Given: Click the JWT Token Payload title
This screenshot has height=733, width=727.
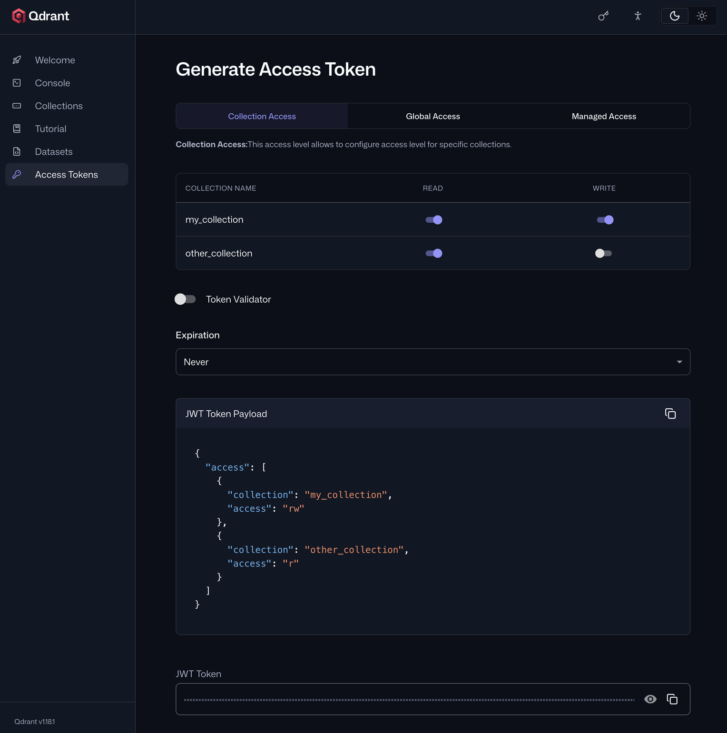Looking at the screenshot, I should pos(226,414).
